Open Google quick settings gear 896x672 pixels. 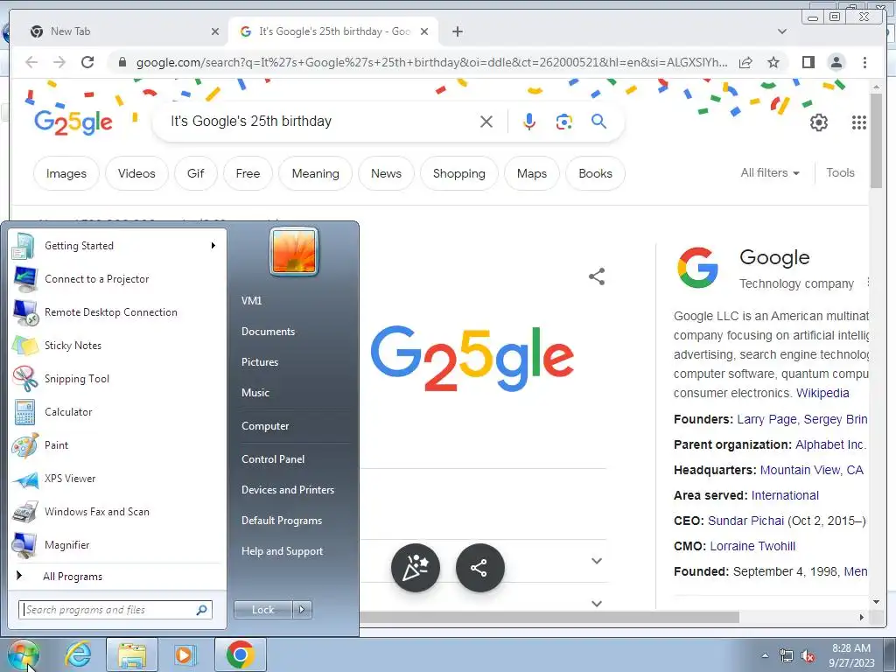click(x=818, y=122)
